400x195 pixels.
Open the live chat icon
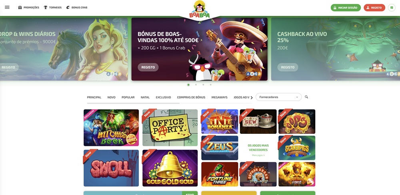[391, 8]
